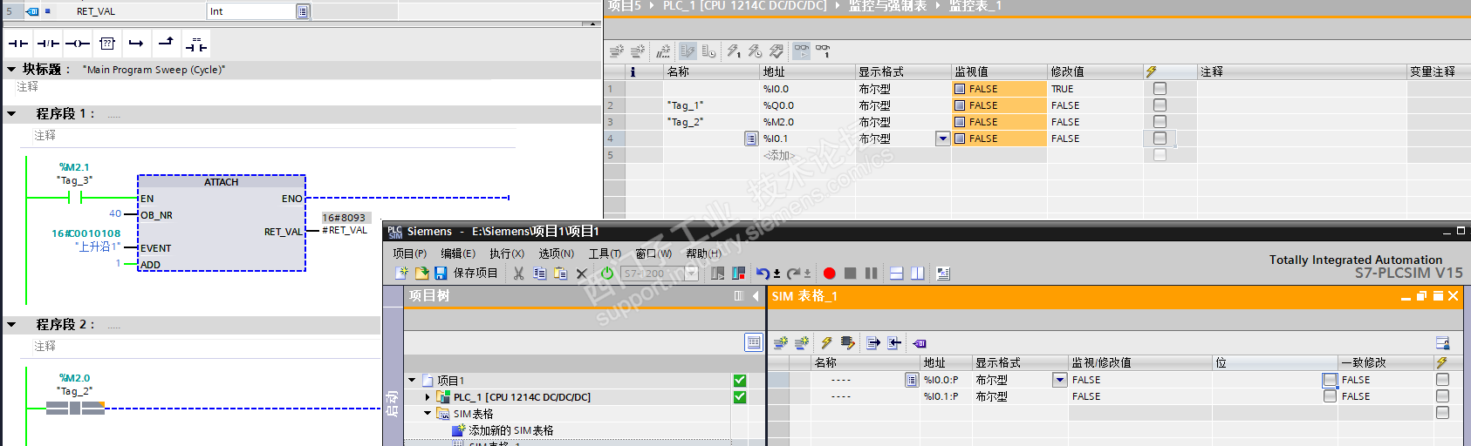Click the 'modify once' lightning icon in watch table
1471x446 pixels.
pos(734,51)
